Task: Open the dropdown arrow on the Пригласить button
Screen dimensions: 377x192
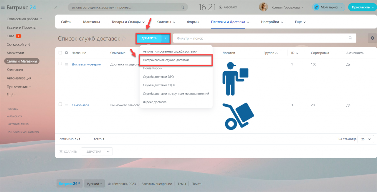Action: pyautogui.click(x=372, y=7)
